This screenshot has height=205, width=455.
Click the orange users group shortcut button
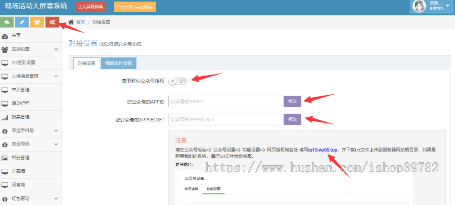(36, 22)
